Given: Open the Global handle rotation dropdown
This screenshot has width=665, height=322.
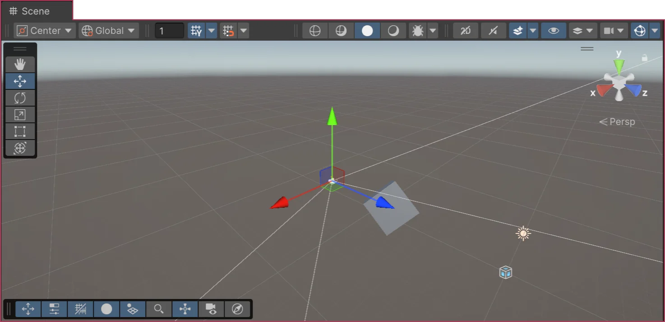Looking at the screenshot, I should tap(109, 31).
